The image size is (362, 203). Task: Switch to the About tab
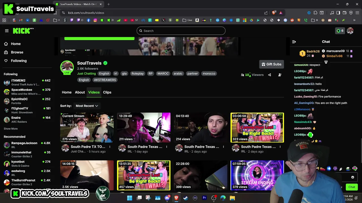pyautogui.click(x=80, y=92)
